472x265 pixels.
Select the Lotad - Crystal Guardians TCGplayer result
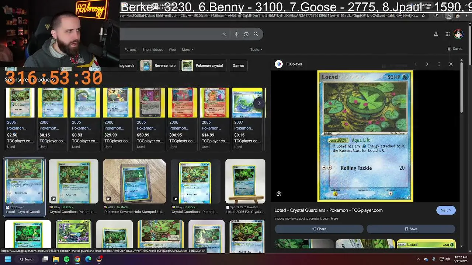24,187
